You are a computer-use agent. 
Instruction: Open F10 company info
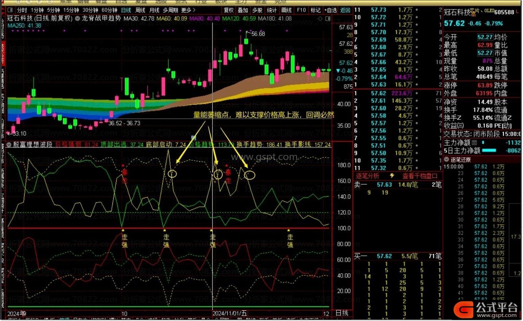(301, 10)
